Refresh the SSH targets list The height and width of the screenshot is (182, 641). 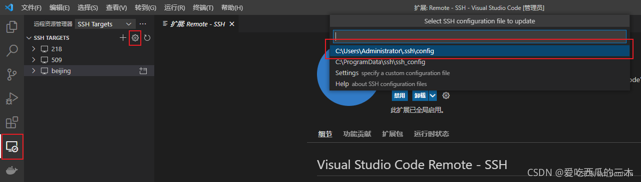click(147, 38)
